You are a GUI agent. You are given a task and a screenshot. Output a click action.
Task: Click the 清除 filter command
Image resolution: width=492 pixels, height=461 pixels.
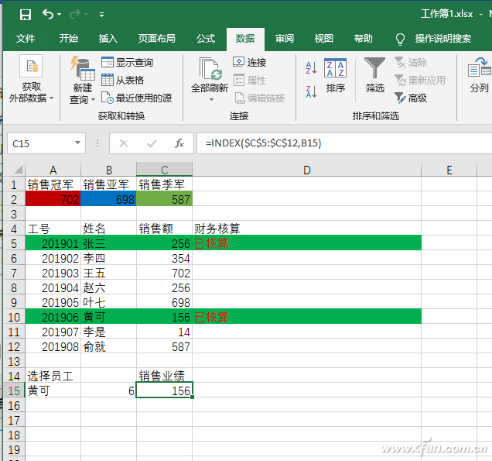pos(411,62)
